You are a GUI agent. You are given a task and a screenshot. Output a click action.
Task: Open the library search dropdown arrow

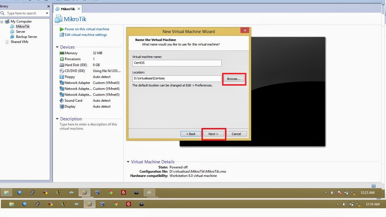(x=47, y=13)
